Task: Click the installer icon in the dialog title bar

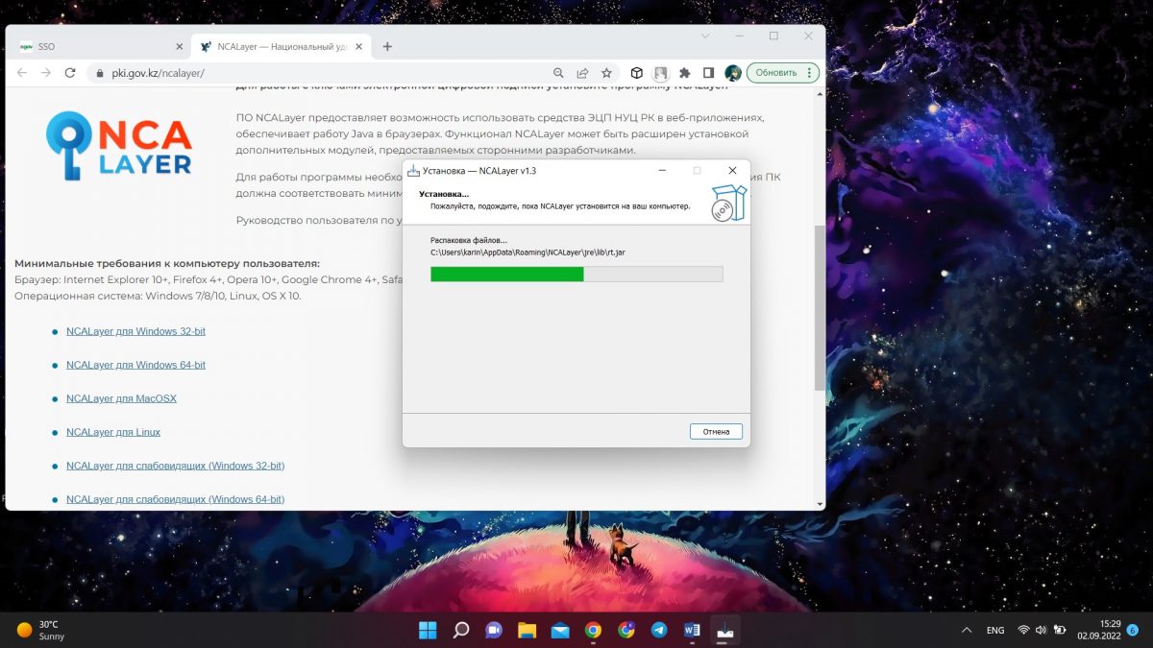Action: click(413, 170)
